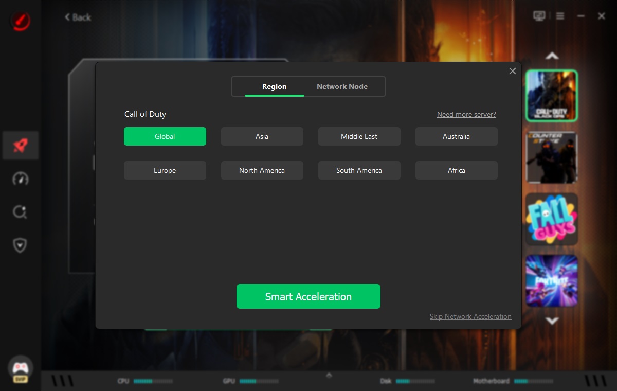This screenshot has height=391, width=617.
Task: Click the monitor icon in title bar
Action: point(539,16)
